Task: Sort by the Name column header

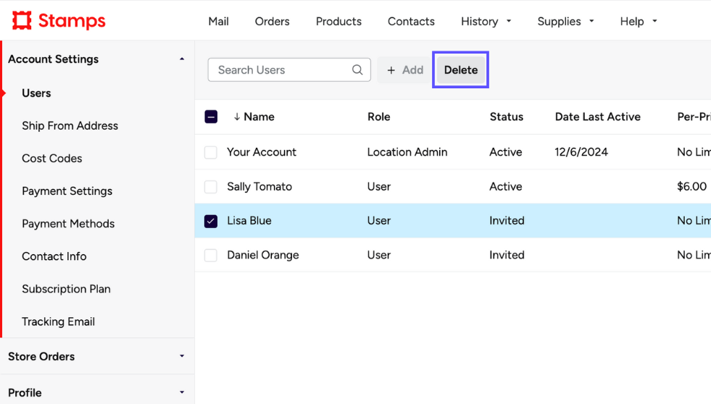Action: [x=259, y=117]
